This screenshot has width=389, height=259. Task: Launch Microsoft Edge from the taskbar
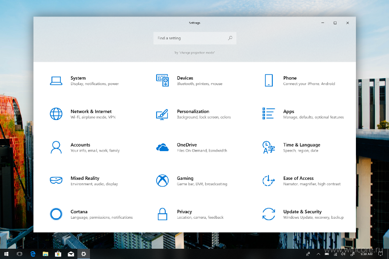pos(33,254)
